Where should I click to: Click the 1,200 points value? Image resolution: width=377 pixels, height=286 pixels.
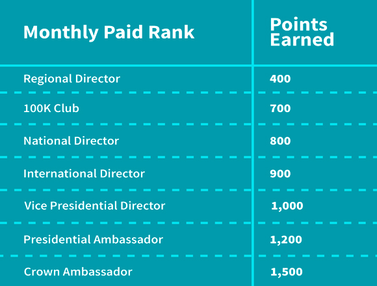click(x=286, y=240)
